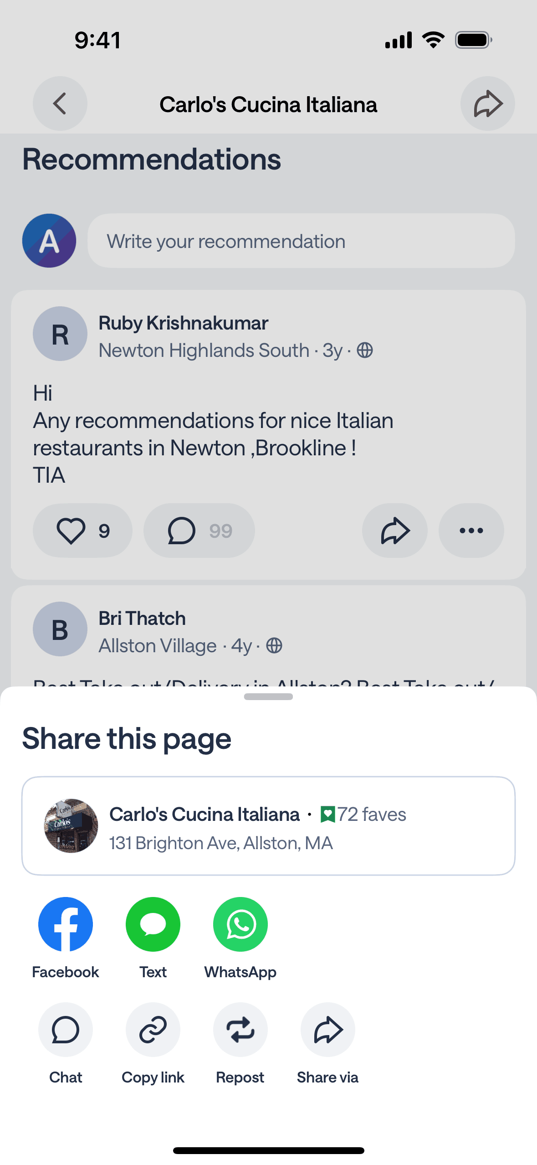The height and width of the screenshot is (1165, 537).
Task: Share Ruby Krishnakumar's post
Action: coord(395,531)
